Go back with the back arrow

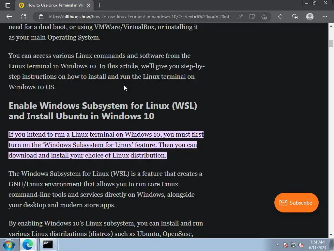click(x=9, y=17)
